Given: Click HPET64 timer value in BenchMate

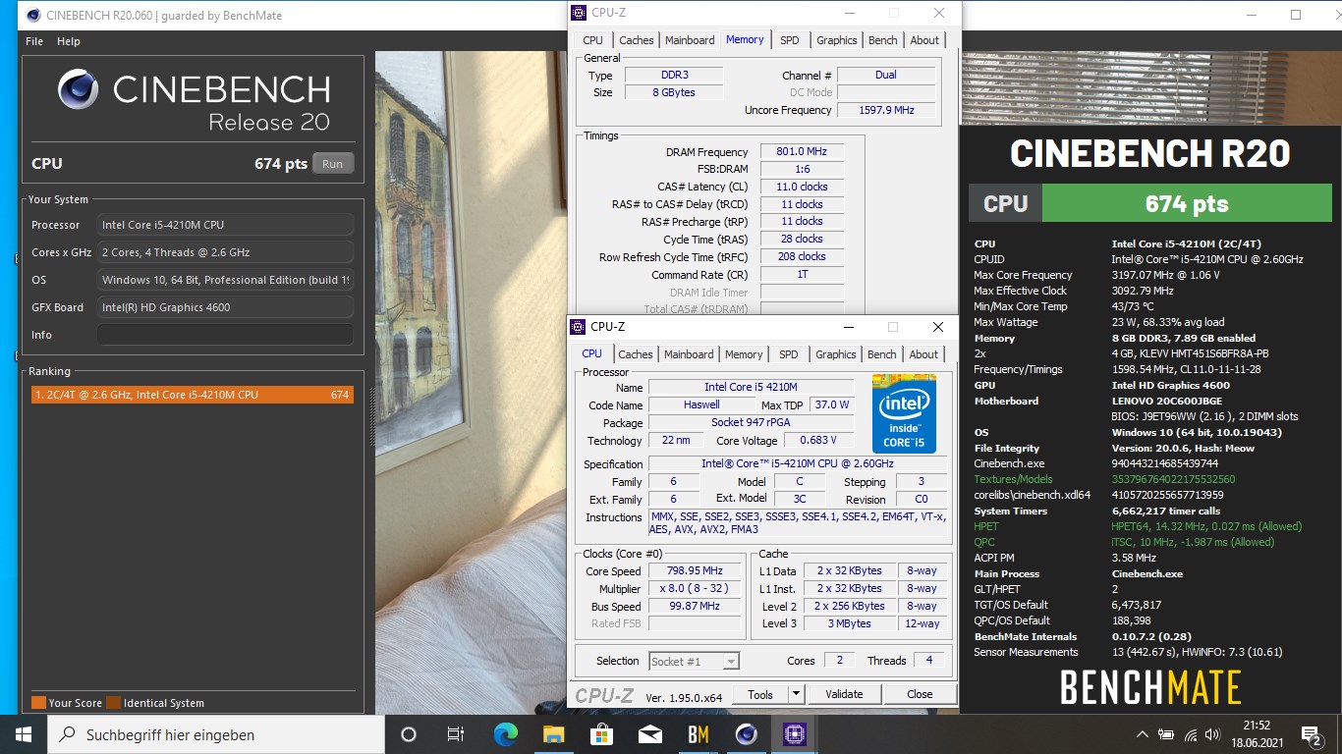Looking at the screenshot, I should [1206, 526].
